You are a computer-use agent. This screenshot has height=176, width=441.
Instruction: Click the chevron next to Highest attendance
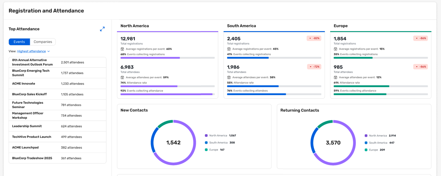(x=49, y=51)
